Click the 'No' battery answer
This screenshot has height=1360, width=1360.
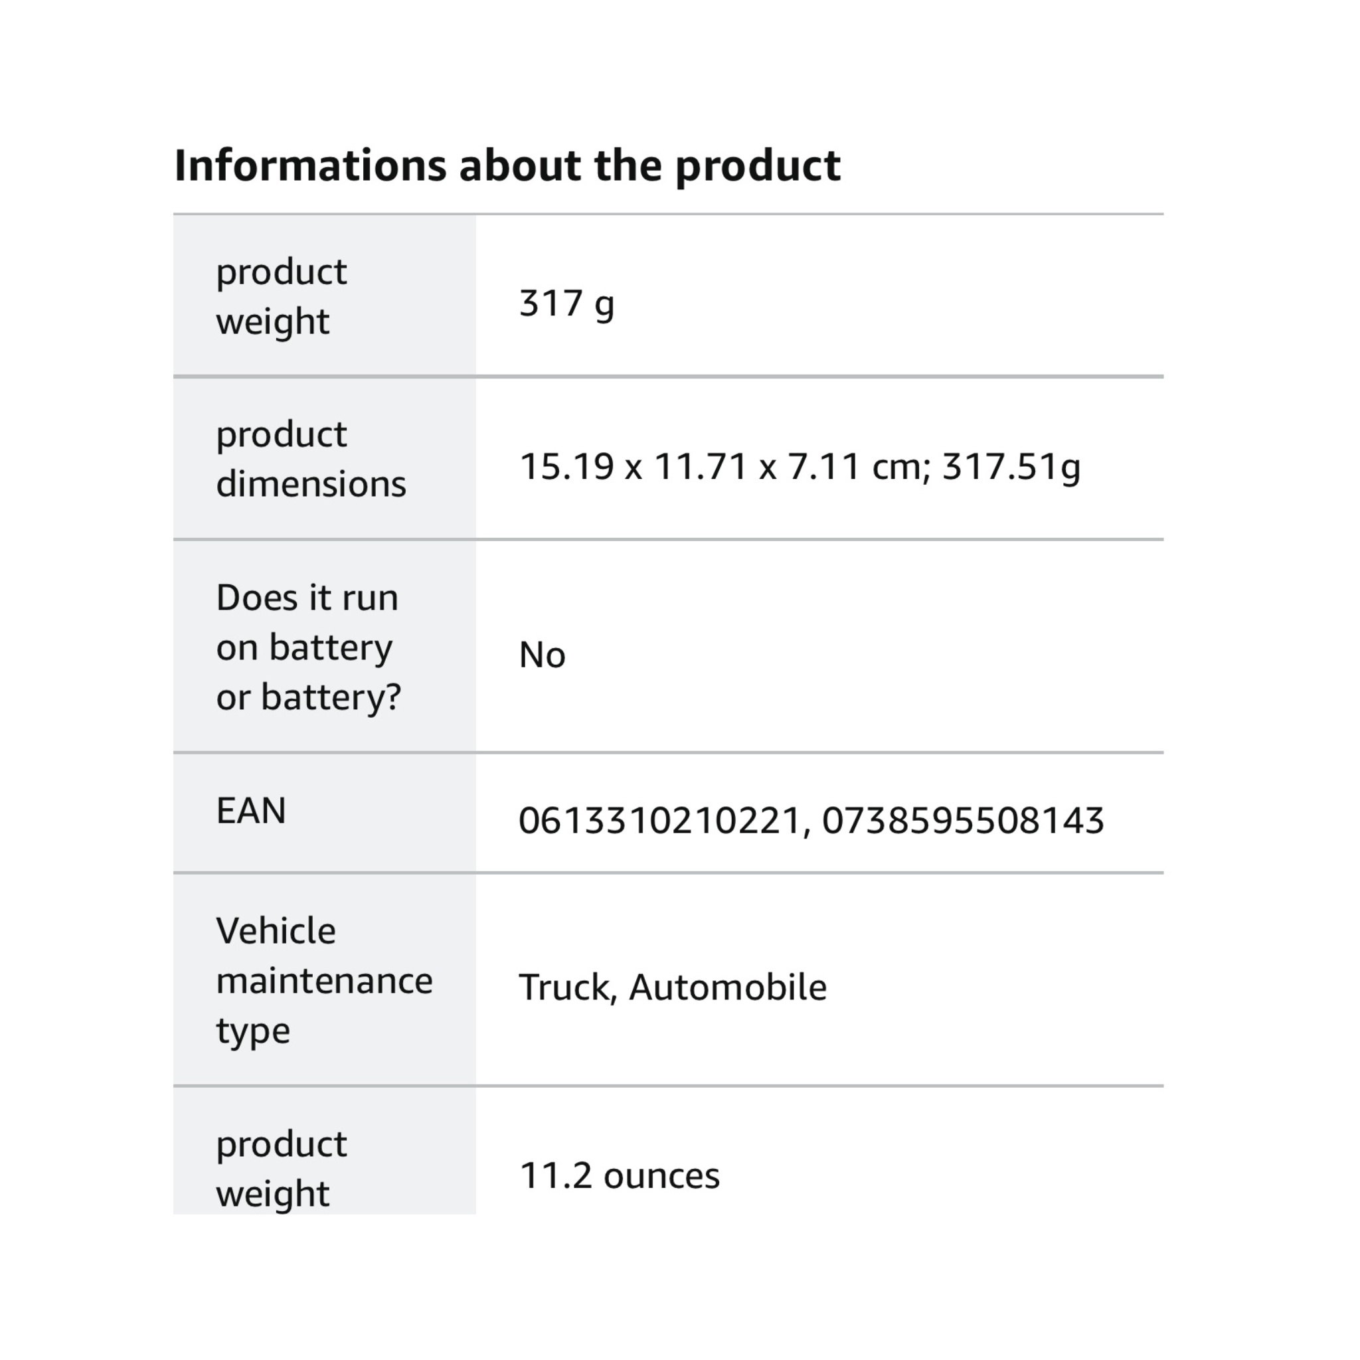(542, 655)
